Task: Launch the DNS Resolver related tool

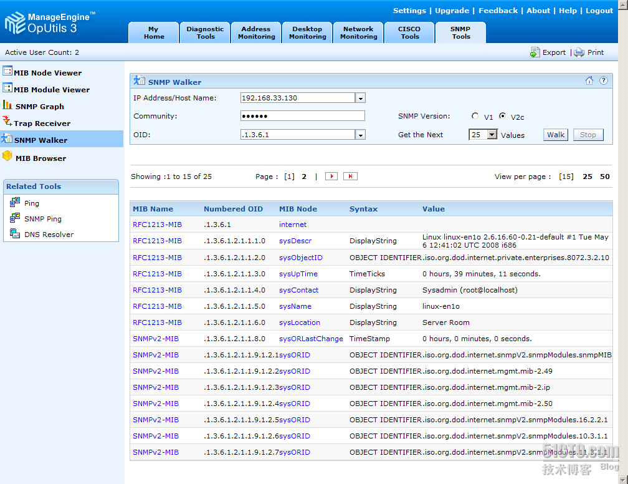Action: point(49,235)
